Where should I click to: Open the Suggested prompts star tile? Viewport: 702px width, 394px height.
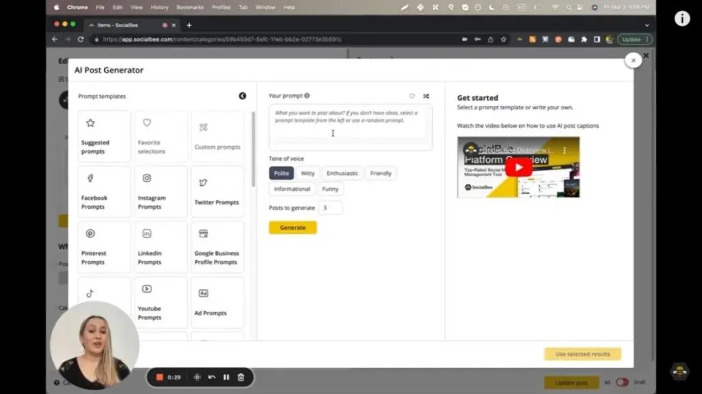click(104, 136)
